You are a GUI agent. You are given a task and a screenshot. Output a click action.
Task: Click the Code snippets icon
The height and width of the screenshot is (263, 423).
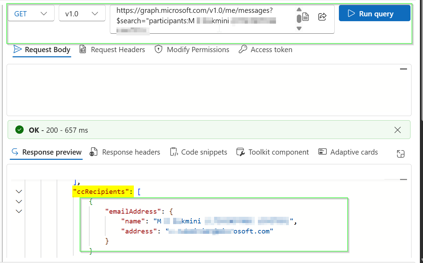tap(174, 152)
